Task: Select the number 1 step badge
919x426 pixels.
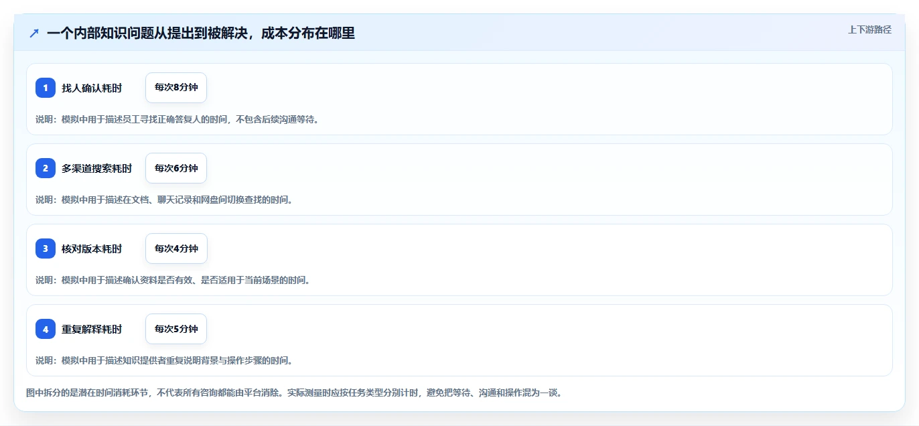Action: [x=46, y=88]
